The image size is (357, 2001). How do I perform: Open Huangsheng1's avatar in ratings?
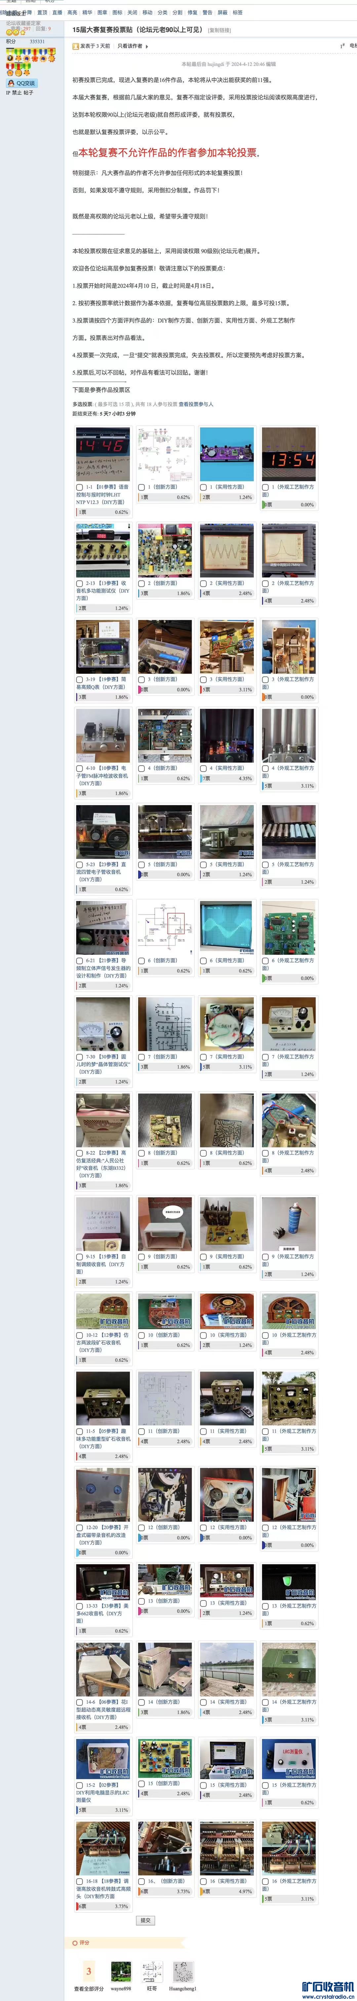pyautogui.click(x=183, y=1971)
